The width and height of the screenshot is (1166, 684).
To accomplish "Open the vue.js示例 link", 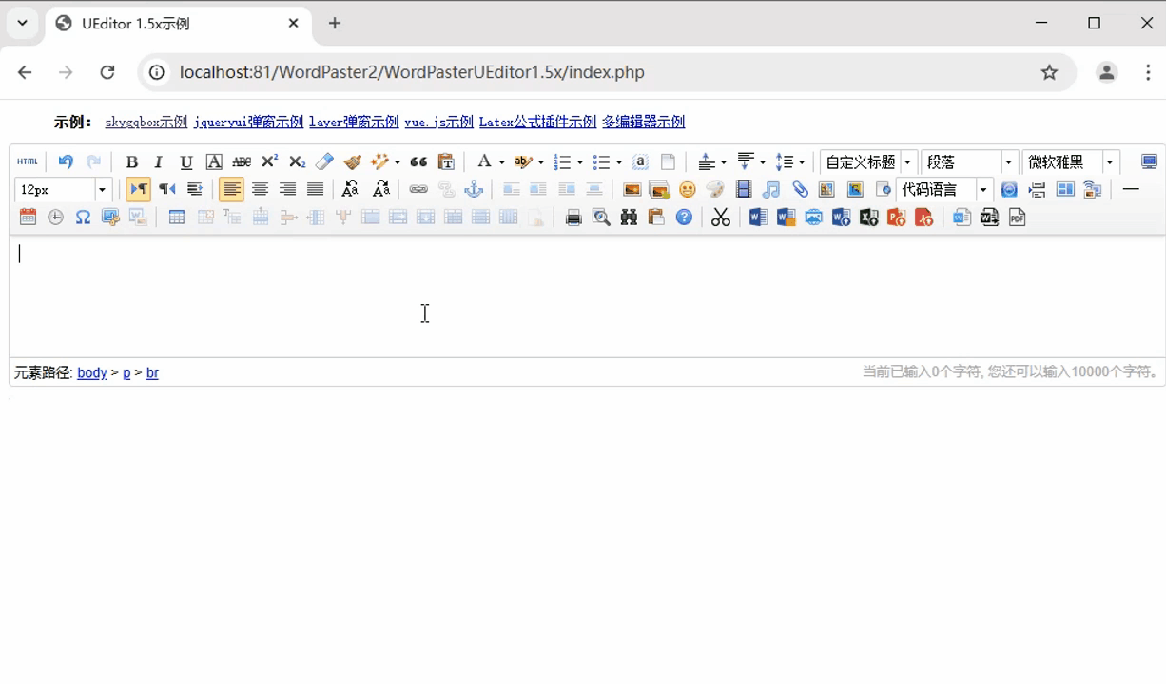I will coord(438,122).
